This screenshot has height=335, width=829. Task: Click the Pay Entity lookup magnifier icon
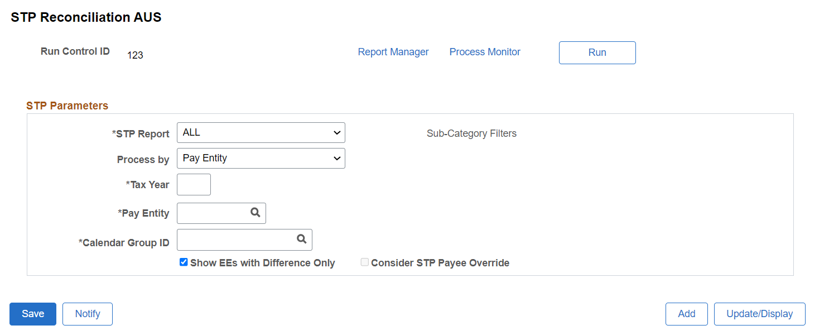point(255,213)
